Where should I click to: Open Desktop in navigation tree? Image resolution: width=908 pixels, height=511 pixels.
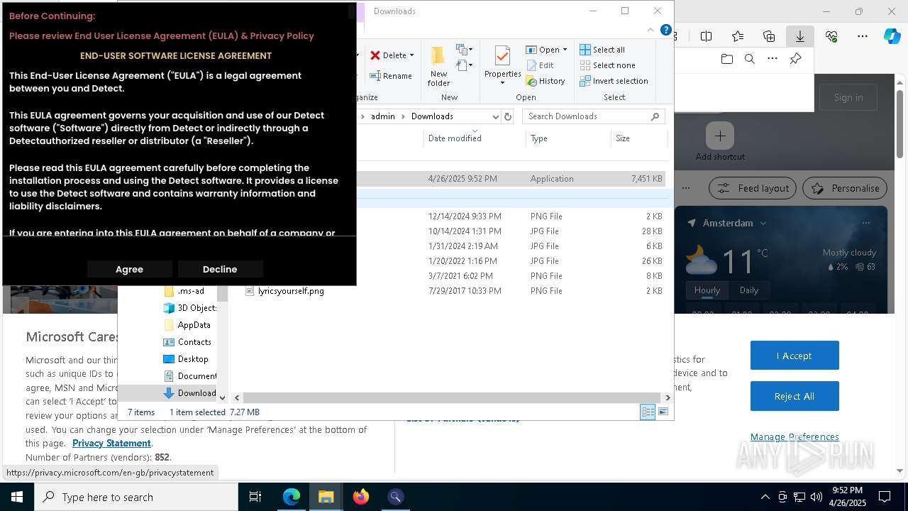tap(186, 359)
